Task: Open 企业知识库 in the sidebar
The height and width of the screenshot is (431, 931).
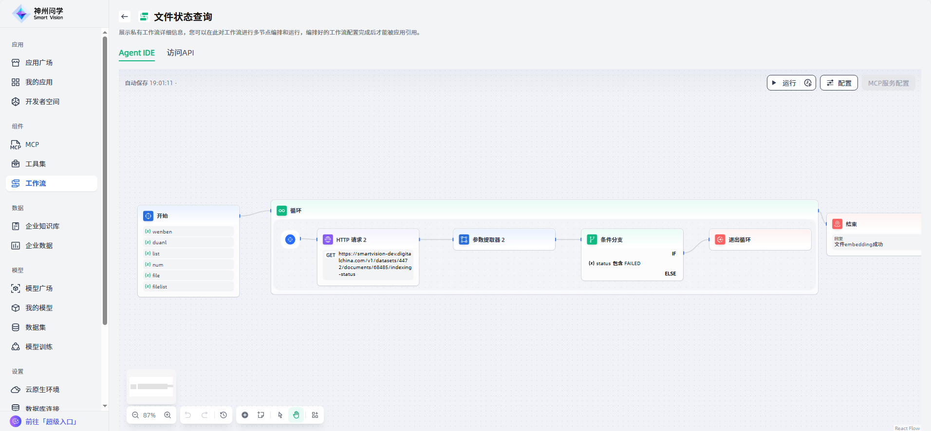Action: [x=42, y=226]
